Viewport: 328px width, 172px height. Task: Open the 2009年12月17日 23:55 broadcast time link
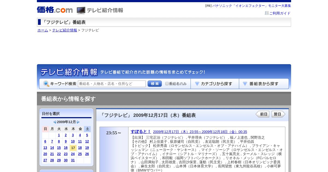click(200, 132)
